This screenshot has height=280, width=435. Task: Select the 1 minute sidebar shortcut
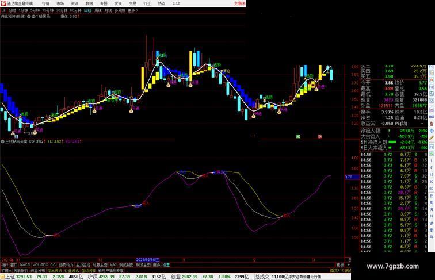[432, 160]
